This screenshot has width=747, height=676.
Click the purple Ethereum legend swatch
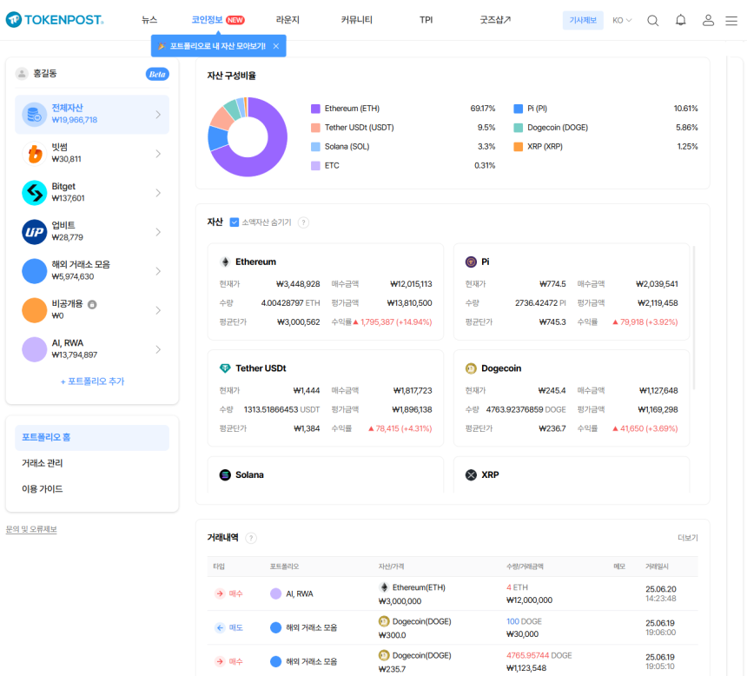315,109
